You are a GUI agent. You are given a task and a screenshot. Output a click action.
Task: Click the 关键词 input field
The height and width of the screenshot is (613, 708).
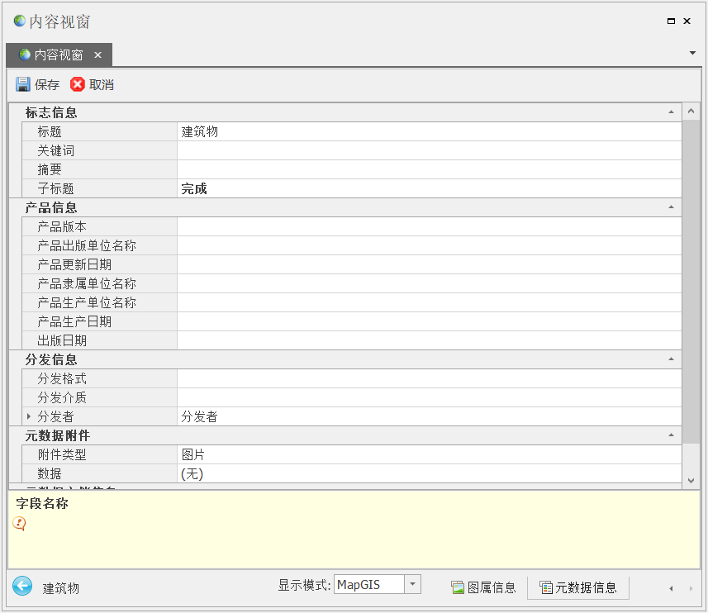[428, 150]
